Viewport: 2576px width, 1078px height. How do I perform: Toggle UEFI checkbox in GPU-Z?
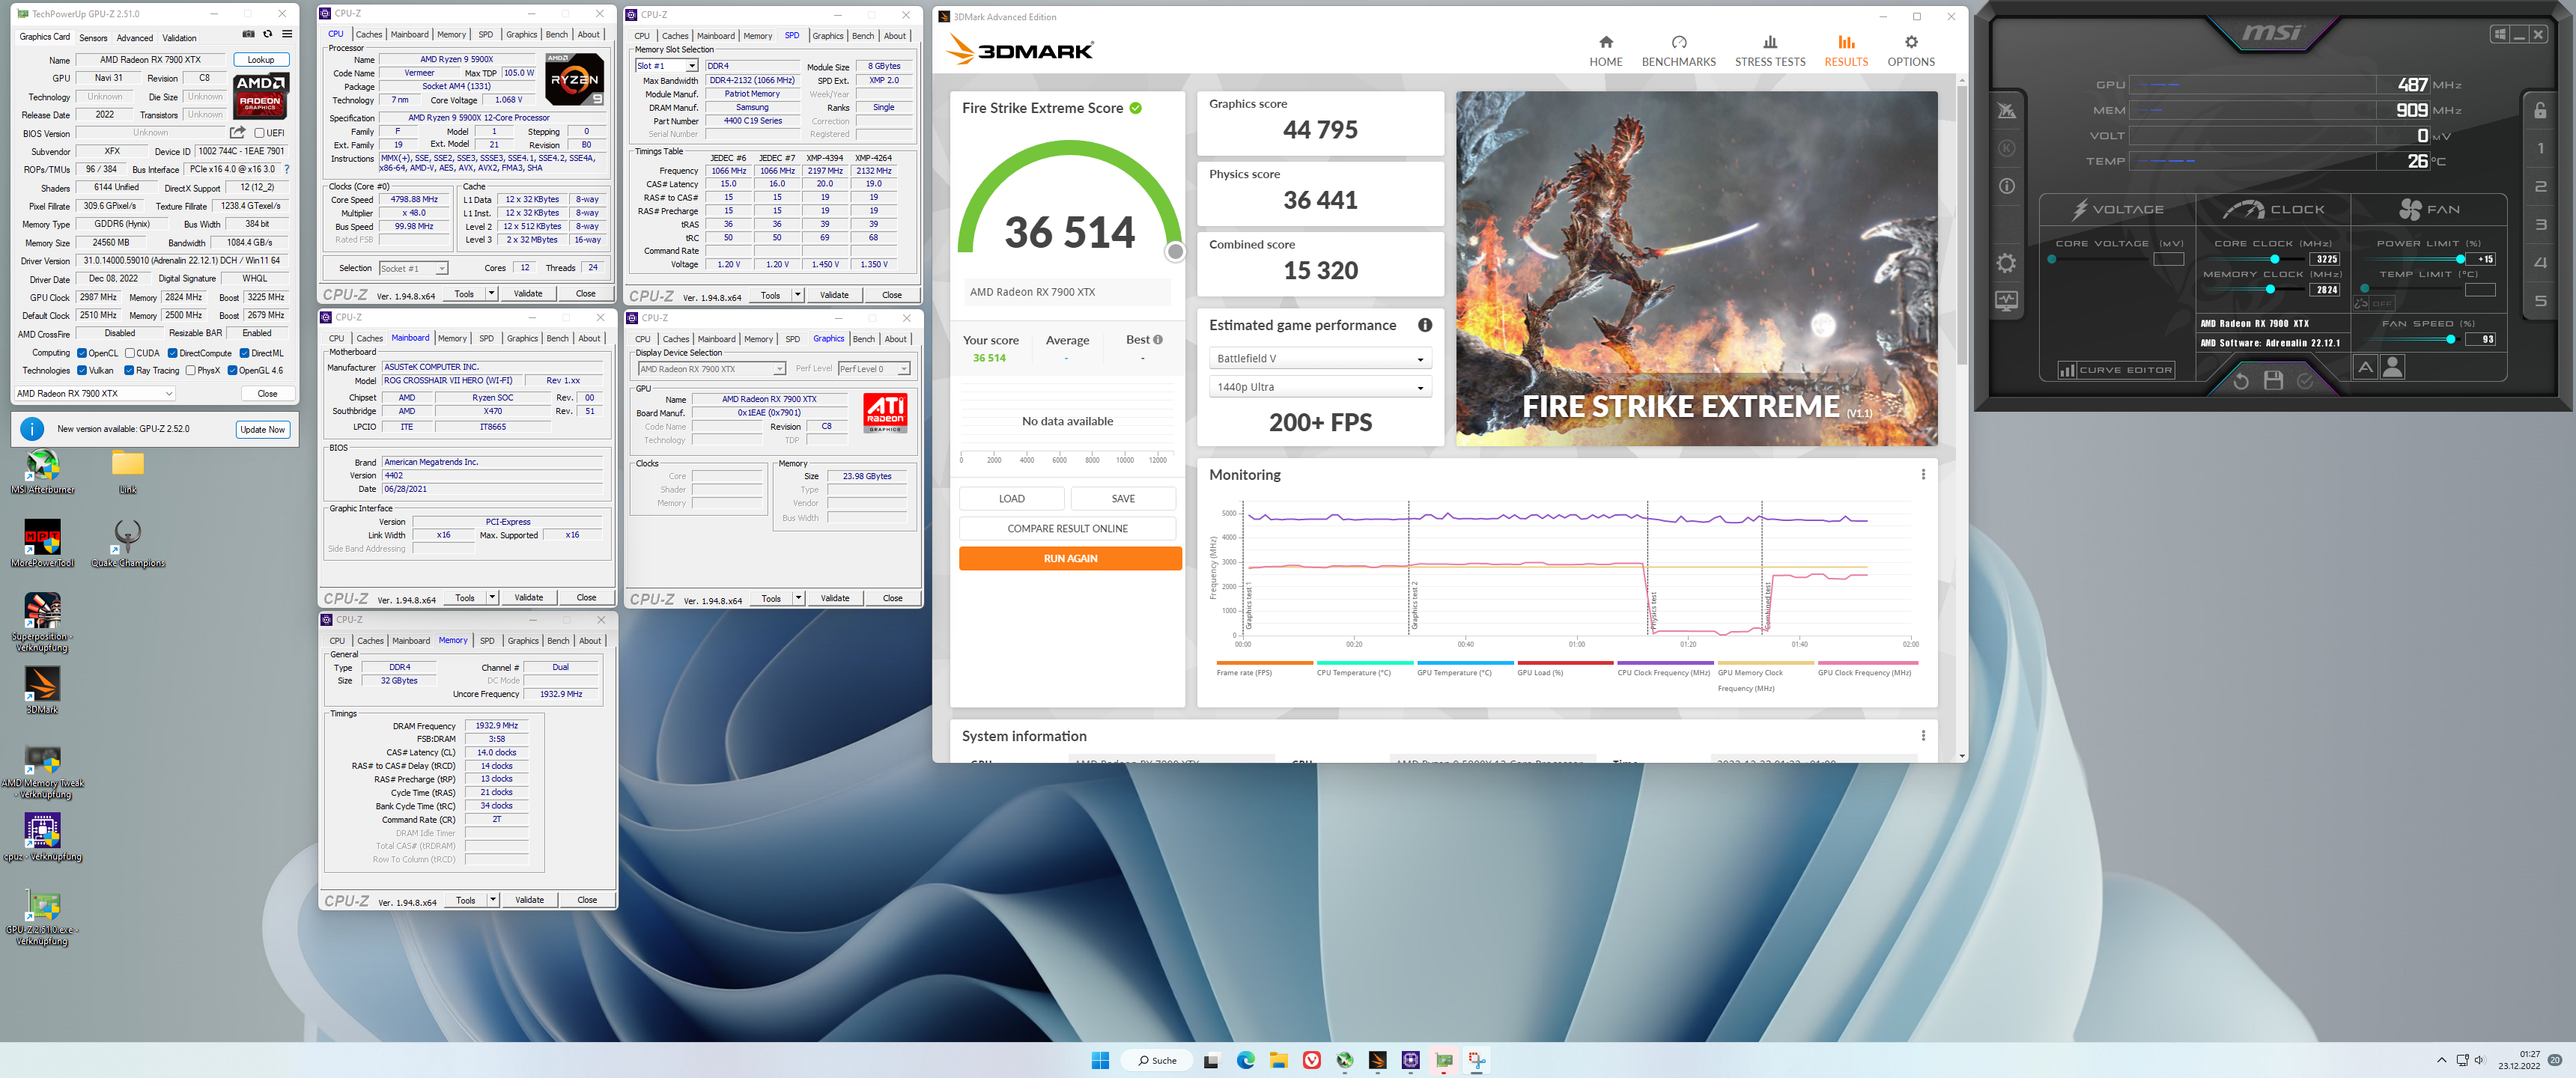coord(260,133)
